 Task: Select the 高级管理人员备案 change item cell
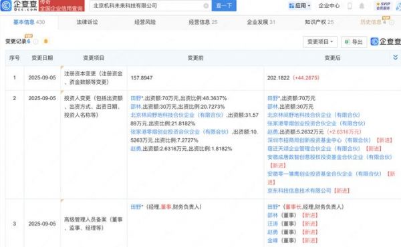point(94,224)
